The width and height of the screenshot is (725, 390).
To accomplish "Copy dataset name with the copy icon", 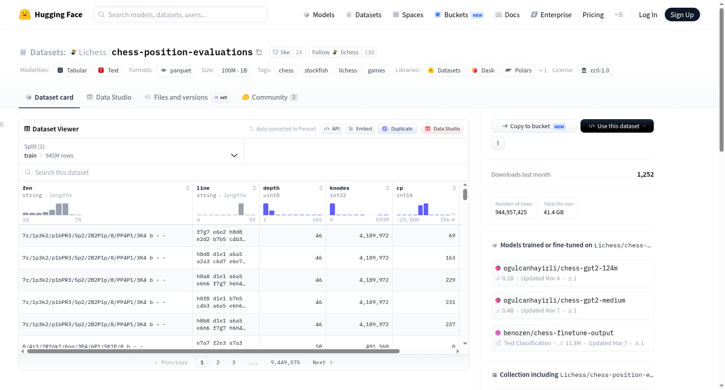I will pos(259,52).
